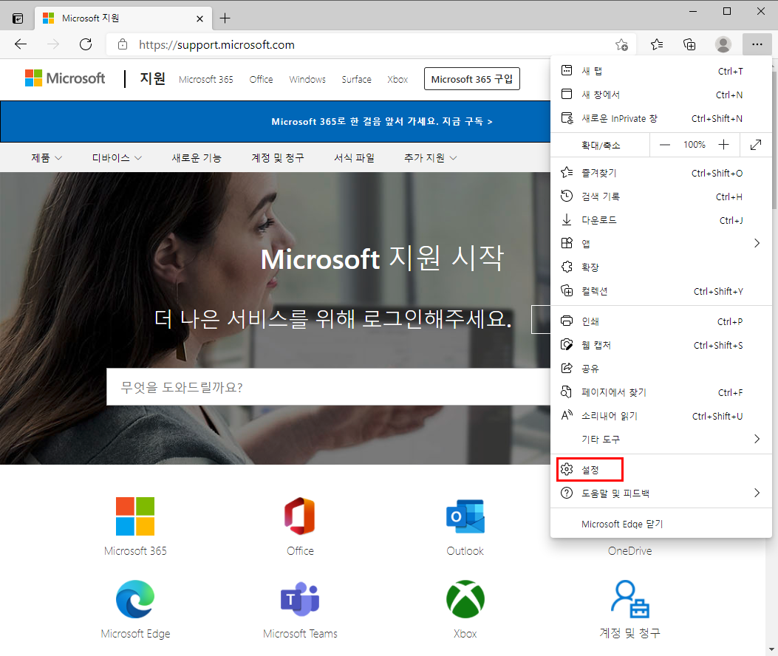Open the 지원 header link

pos(152,78)
